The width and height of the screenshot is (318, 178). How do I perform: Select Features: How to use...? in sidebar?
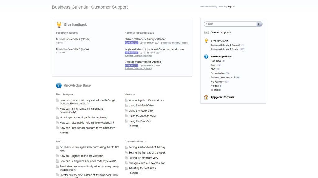pyautogui.click(x=223, y=78)
